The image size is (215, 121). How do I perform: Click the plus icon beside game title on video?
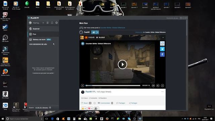point(83,44)
